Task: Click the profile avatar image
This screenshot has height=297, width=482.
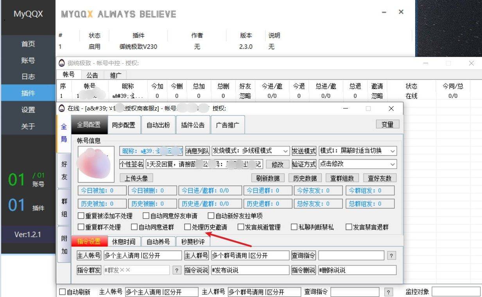Action: (x=96, y=164)
